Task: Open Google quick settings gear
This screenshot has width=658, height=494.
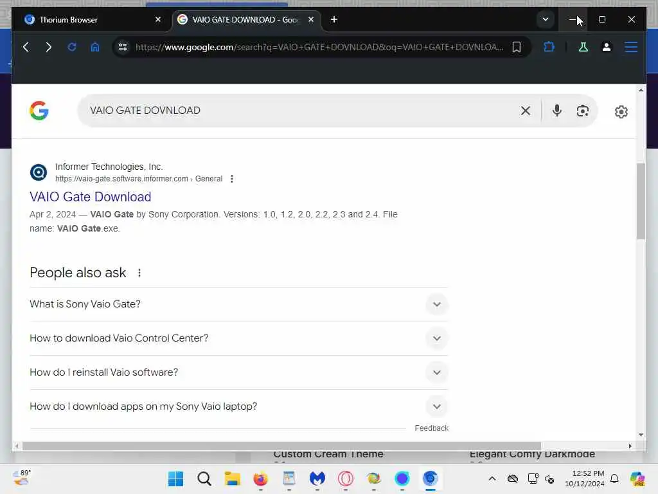Action: click(621, 112)
